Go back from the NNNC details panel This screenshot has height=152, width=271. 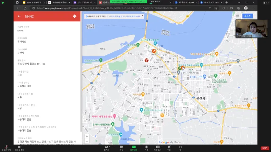click(x=19, y=16)
